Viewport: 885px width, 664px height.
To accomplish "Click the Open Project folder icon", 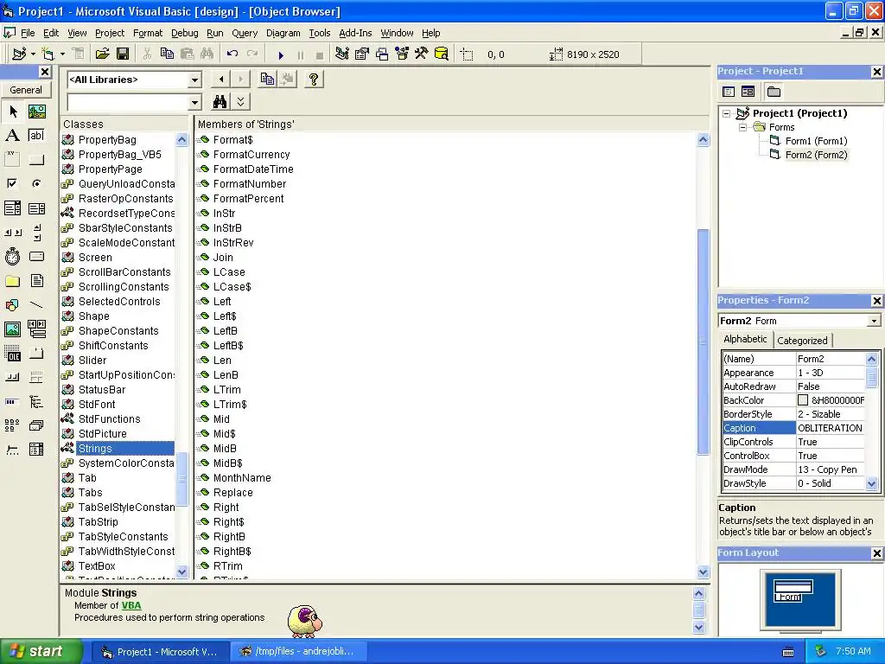I will pyautogui.click(x=102, y=54).
